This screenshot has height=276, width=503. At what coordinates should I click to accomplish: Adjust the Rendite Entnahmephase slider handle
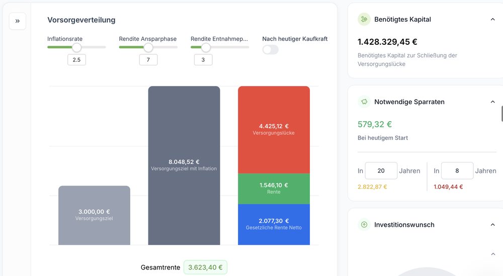pyautogui.click(x=206, y=47)
